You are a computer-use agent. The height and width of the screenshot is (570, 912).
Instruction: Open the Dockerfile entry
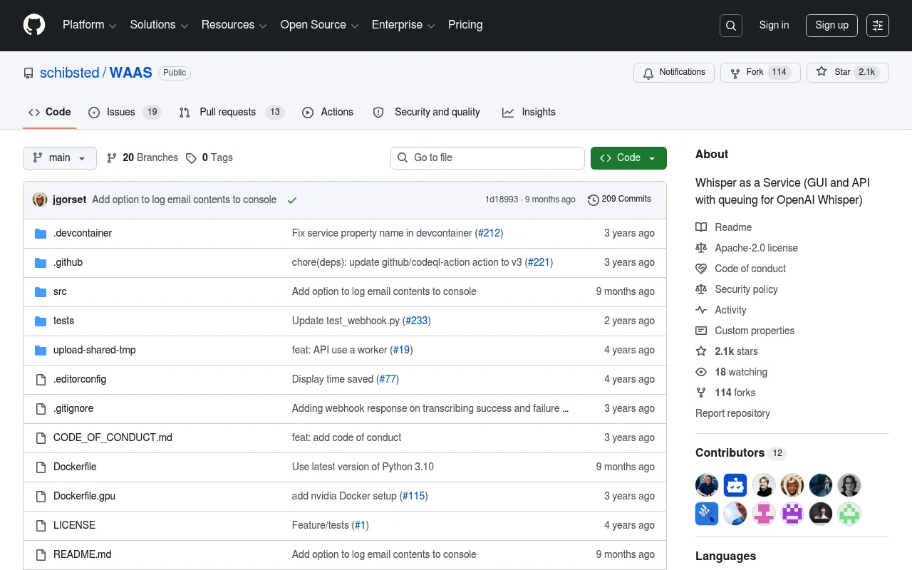click(75, 467)
